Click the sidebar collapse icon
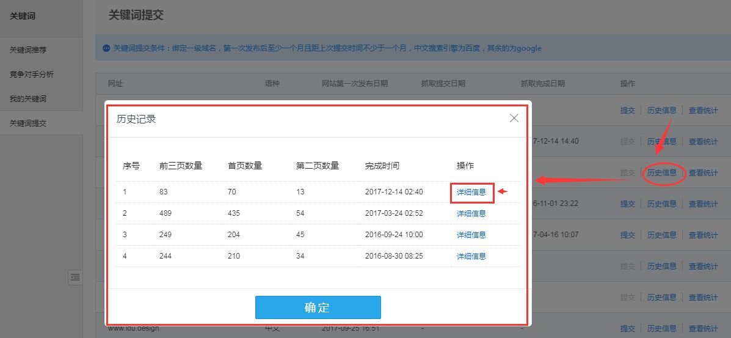The width and height of the screenshot is (731, 338). coord(75,277)
